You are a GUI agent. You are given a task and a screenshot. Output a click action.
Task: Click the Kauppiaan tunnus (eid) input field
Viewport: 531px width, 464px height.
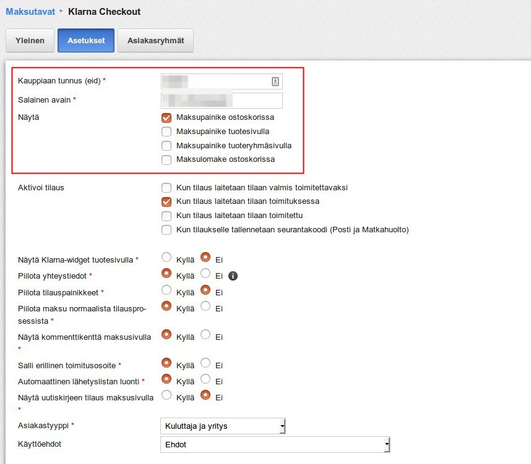coord(222,82)
